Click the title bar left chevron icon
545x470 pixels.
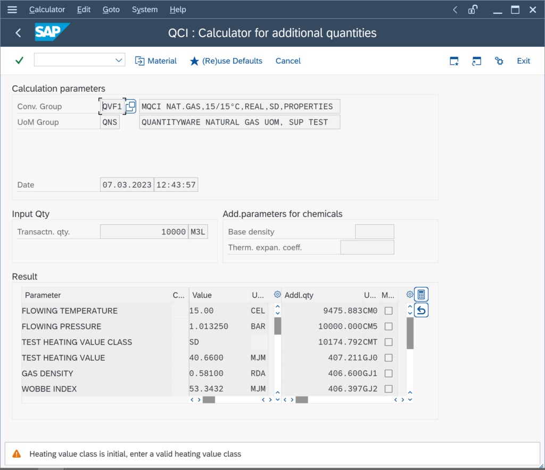455,10
